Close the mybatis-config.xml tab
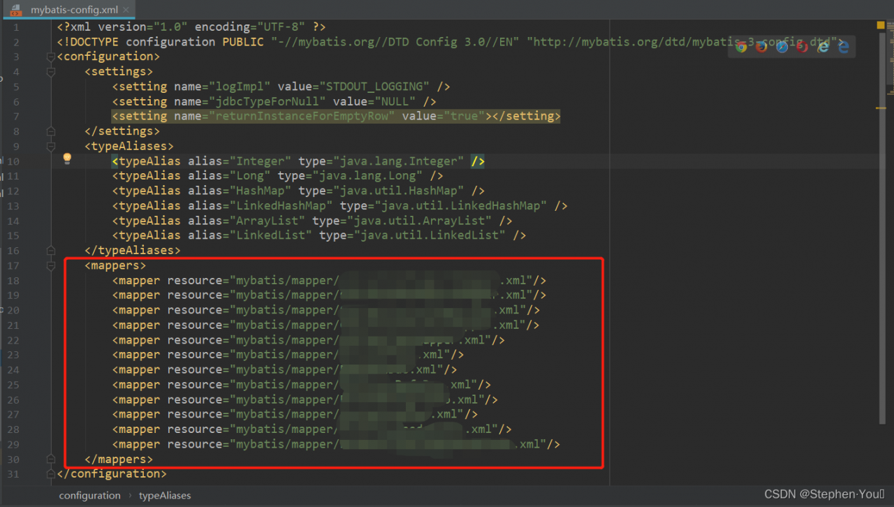Image resolution: width=894 pixels, height=507 pixels. (x=126, y=10)
